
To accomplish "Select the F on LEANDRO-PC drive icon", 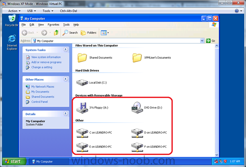I will [x=137, y=147].
